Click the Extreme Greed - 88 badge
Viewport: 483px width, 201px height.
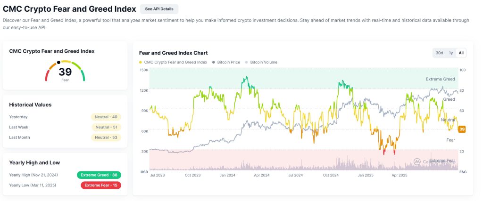(99, 175)
